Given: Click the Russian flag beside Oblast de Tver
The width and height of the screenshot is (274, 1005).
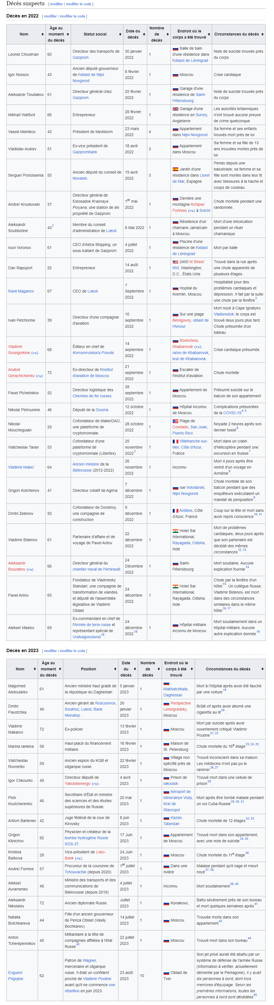Looking at the screenshot, I should click(x=166, y=973).
